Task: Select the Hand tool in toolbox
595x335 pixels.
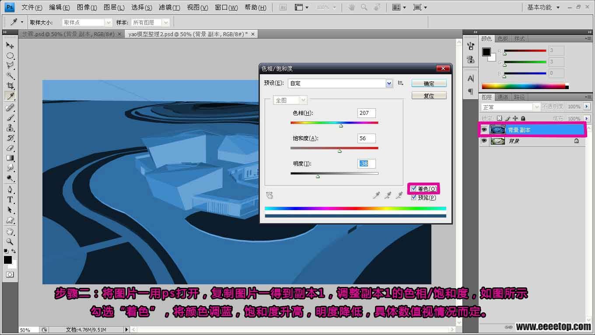Action: tap(10, 231)
